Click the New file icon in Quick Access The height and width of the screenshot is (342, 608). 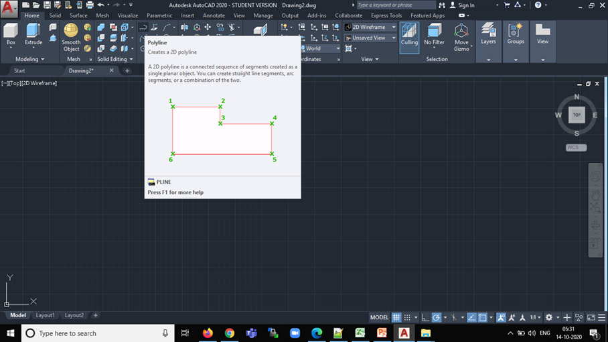[x=25, y=5]
